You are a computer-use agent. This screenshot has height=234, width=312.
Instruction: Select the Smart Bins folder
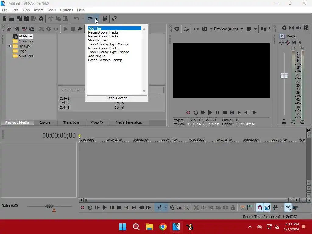23,56
